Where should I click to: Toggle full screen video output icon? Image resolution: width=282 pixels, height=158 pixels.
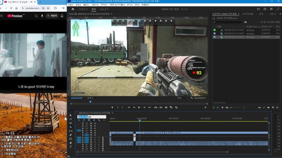278,9
